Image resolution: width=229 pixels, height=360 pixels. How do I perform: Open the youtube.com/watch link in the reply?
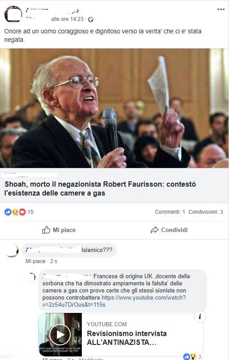pyautogui.click(x=114, y=301)
